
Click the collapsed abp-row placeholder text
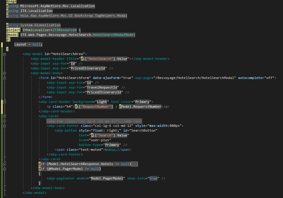[94, 121]
